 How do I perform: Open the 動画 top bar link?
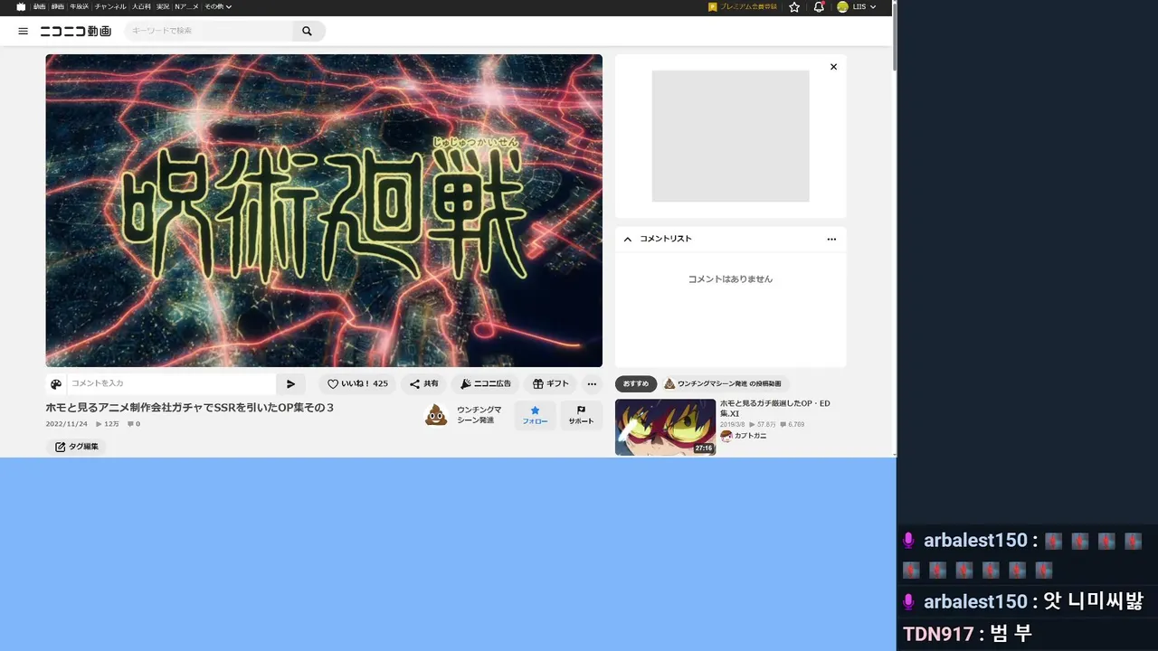point(40,6)
